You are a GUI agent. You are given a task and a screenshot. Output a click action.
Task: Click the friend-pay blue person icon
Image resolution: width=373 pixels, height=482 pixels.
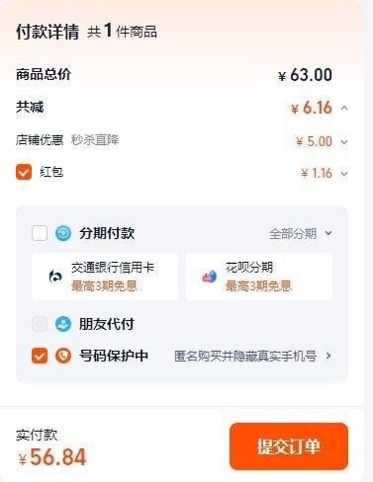pyautogui.click(x=63, y=324)
